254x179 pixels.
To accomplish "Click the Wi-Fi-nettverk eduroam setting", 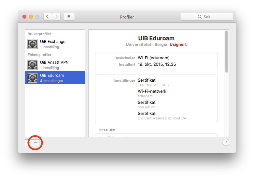I will coord(152,93).
